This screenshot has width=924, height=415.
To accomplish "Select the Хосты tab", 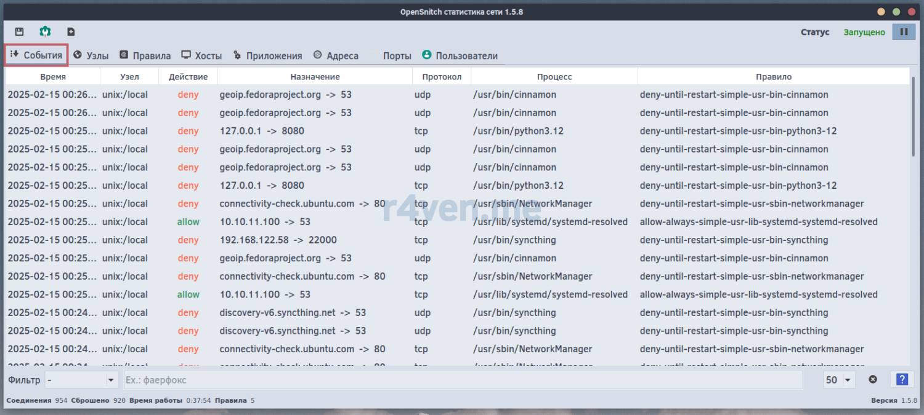I will pos(201,55).
